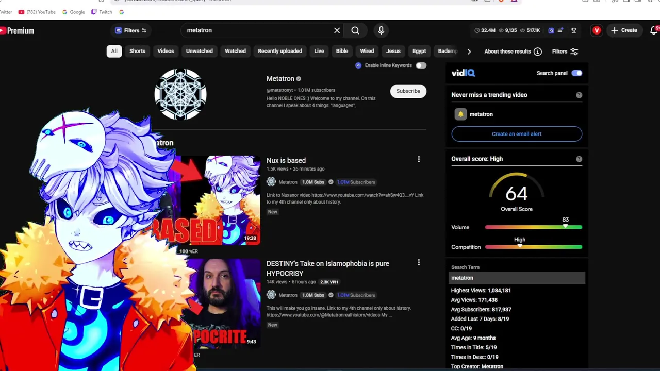Open the (782) YouTube bookmark

(x=37, y=12)
